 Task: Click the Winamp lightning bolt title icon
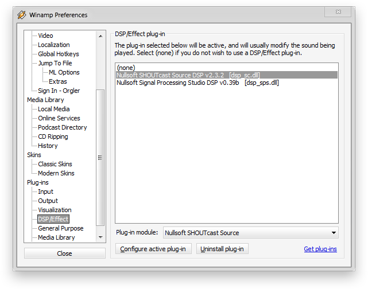(22, 15)
